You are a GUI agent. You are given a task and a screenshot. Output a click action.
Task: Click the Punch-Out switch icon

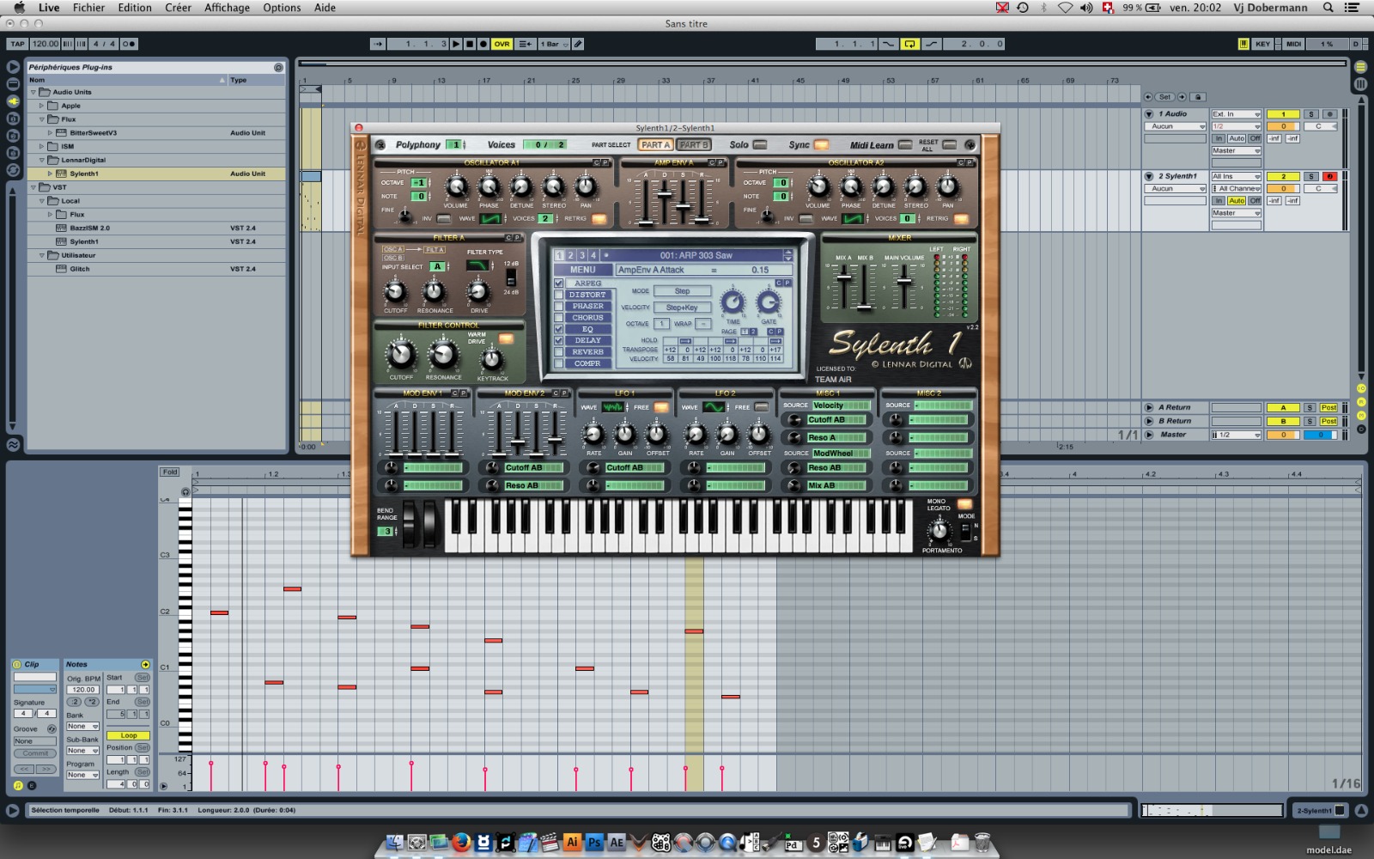pos(931,44)
